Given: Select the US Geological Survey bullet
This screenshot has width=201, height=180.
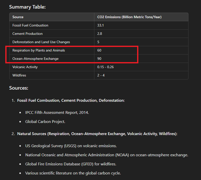Looking at the screenshot, I should point(71,146).
